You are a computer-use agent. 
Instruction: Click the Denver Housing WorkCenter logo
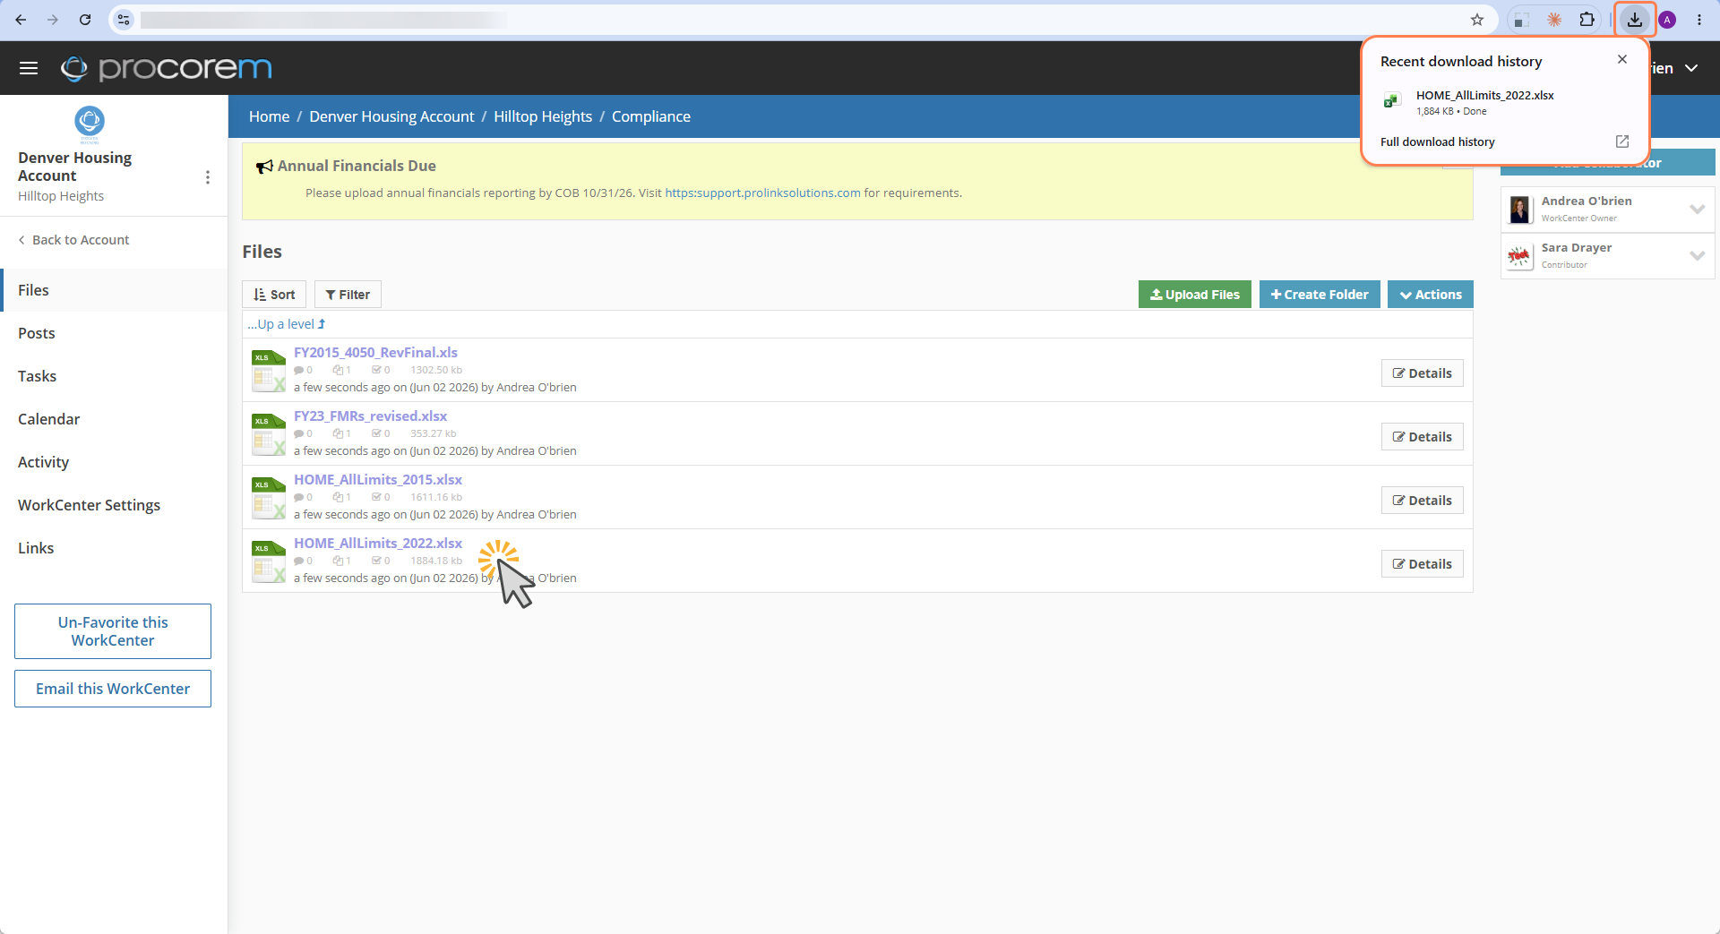point(90,123)
